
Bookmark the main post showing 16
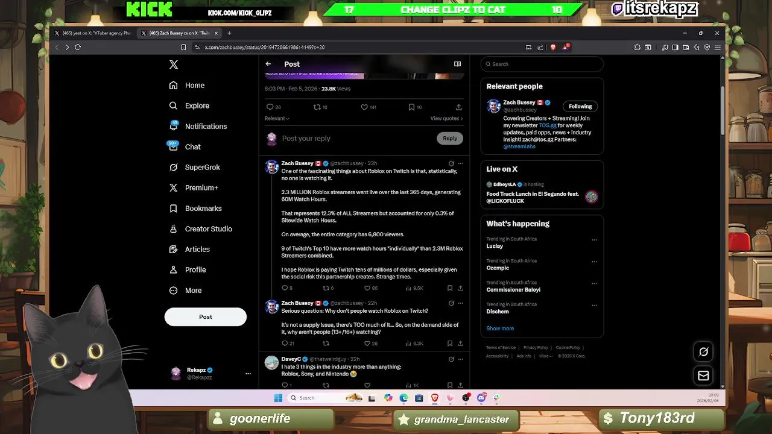tap(411, 107)
